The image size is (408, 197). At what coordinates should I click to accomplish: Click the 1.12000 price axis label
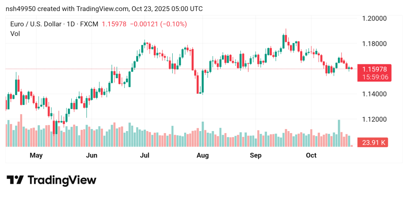375,120
